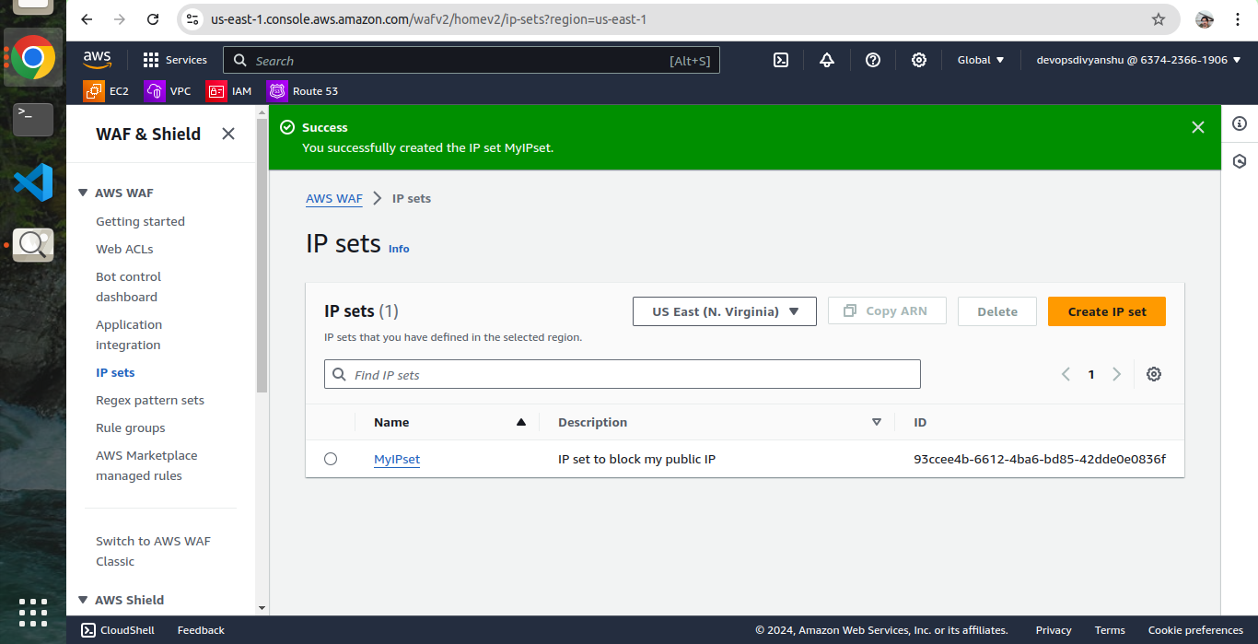1258x644 pixels.
Task: Open the console settings gear in header
Action: [x=918, y=60]
